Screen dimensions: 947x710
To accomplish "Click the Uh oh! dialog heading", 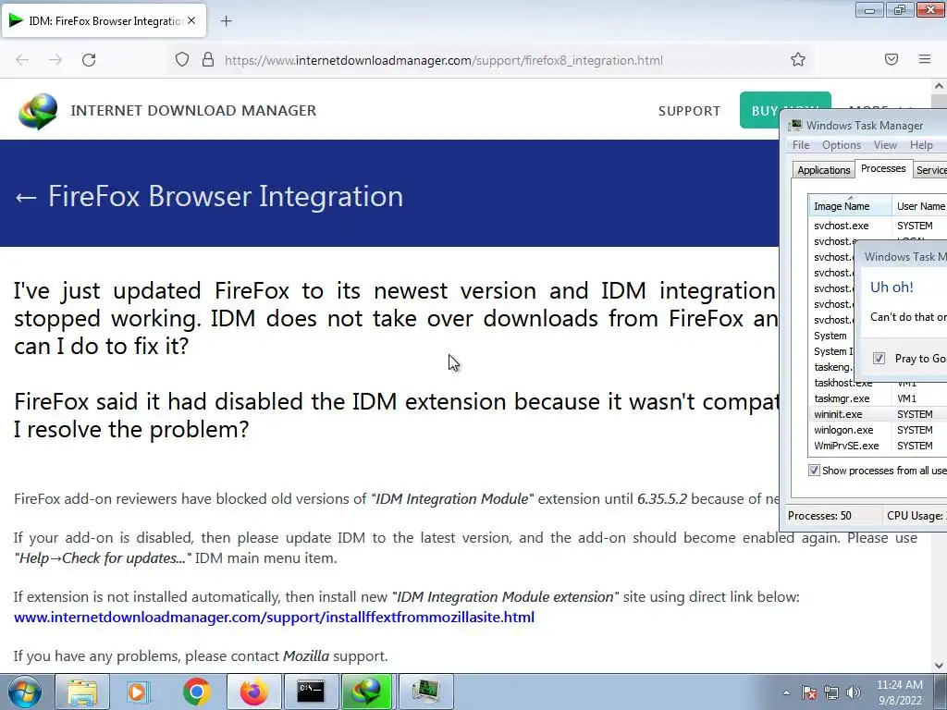I will pos(892,288).
